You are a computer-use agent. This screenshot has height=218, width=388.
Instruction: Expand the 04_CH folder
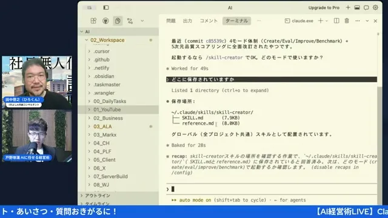[x=118, y=143]
